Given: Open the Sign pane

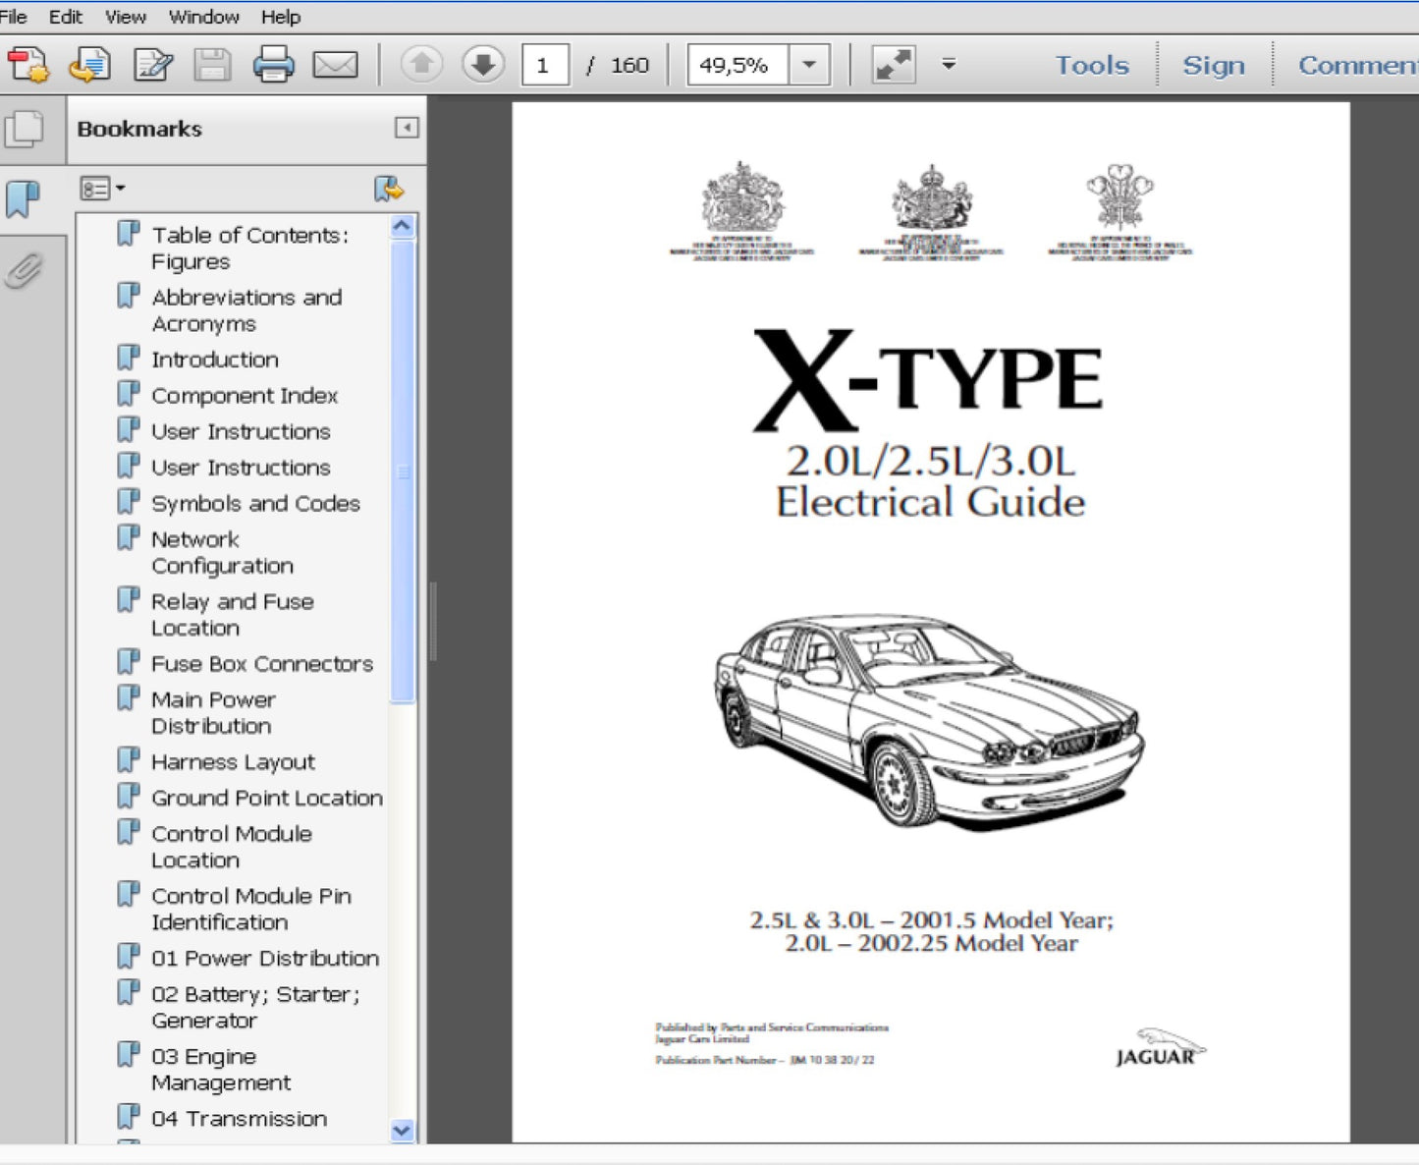Looking at the screenshot, I should (x=1213, y=65).
